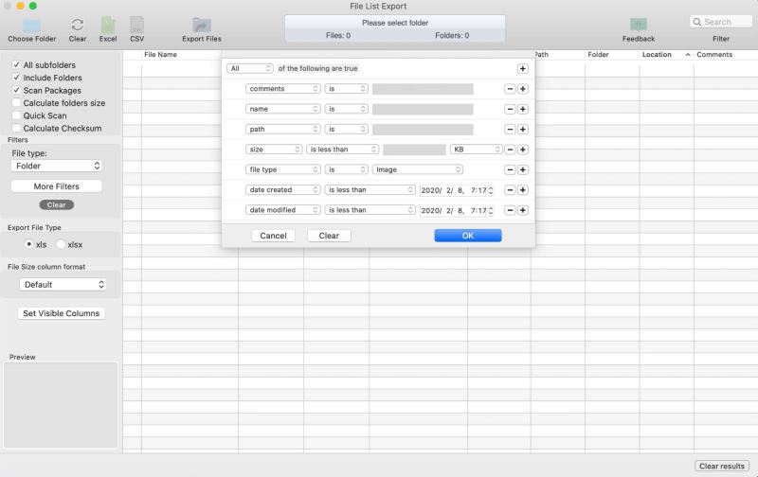This screenshot has width=758, height=477.
Task: Cancel the filter dialog
Action: (x=273, y=236)
